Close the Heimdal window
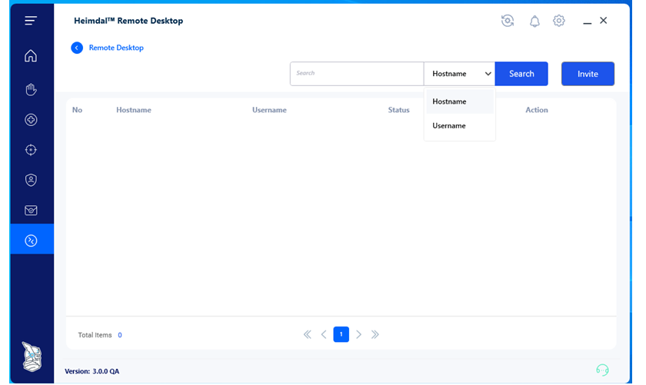 (603, 20)
